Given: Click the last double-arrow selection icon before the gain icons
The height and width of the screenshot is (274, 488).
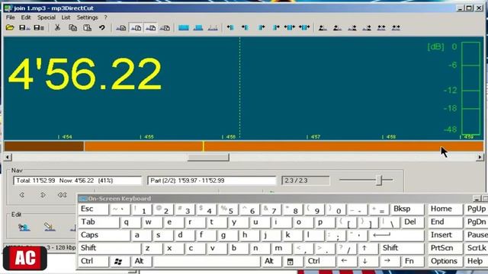Looking at the screenshot, I should point(304,27).
